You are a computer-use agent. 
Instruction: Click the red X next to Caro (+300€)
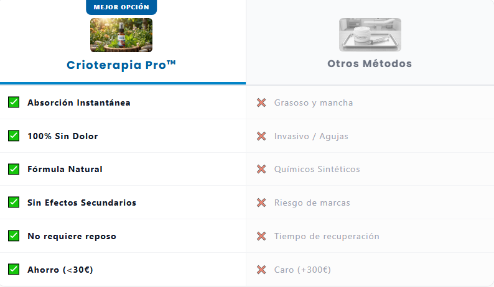261,270
